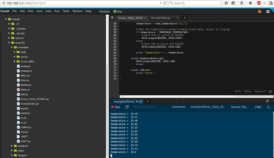The image size is (274, 158).
Task: Expand the IotSdkJS folder
Action: point(12,146)
